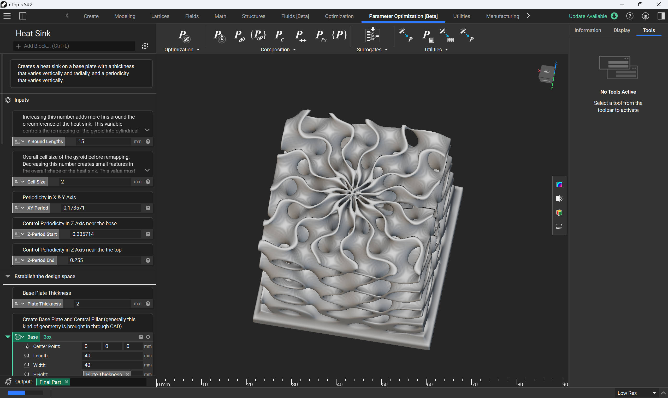The height and width of the screenshot is (398, 668).
Task: Toggle the left notebook panel layout icon
Action: (23, 16)
